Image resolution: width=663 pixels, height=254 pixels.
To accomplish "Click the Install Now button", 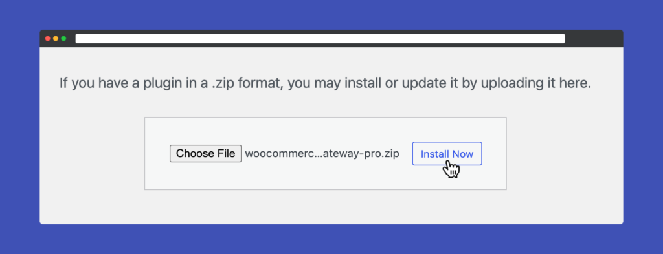I will coord(447,154).
